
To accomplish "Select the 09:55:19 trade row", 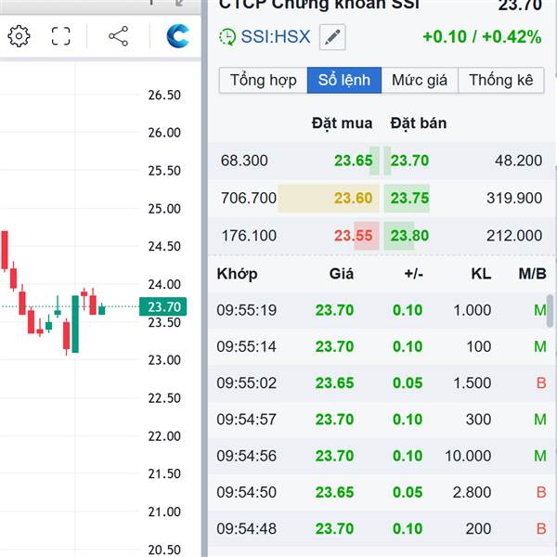I will pyautogui.click(x=382, y=310).
